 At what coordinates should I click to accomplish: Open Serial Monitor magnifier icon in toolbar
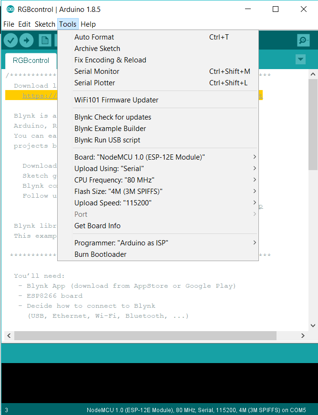pyautogui.click(x=303, y=40)
